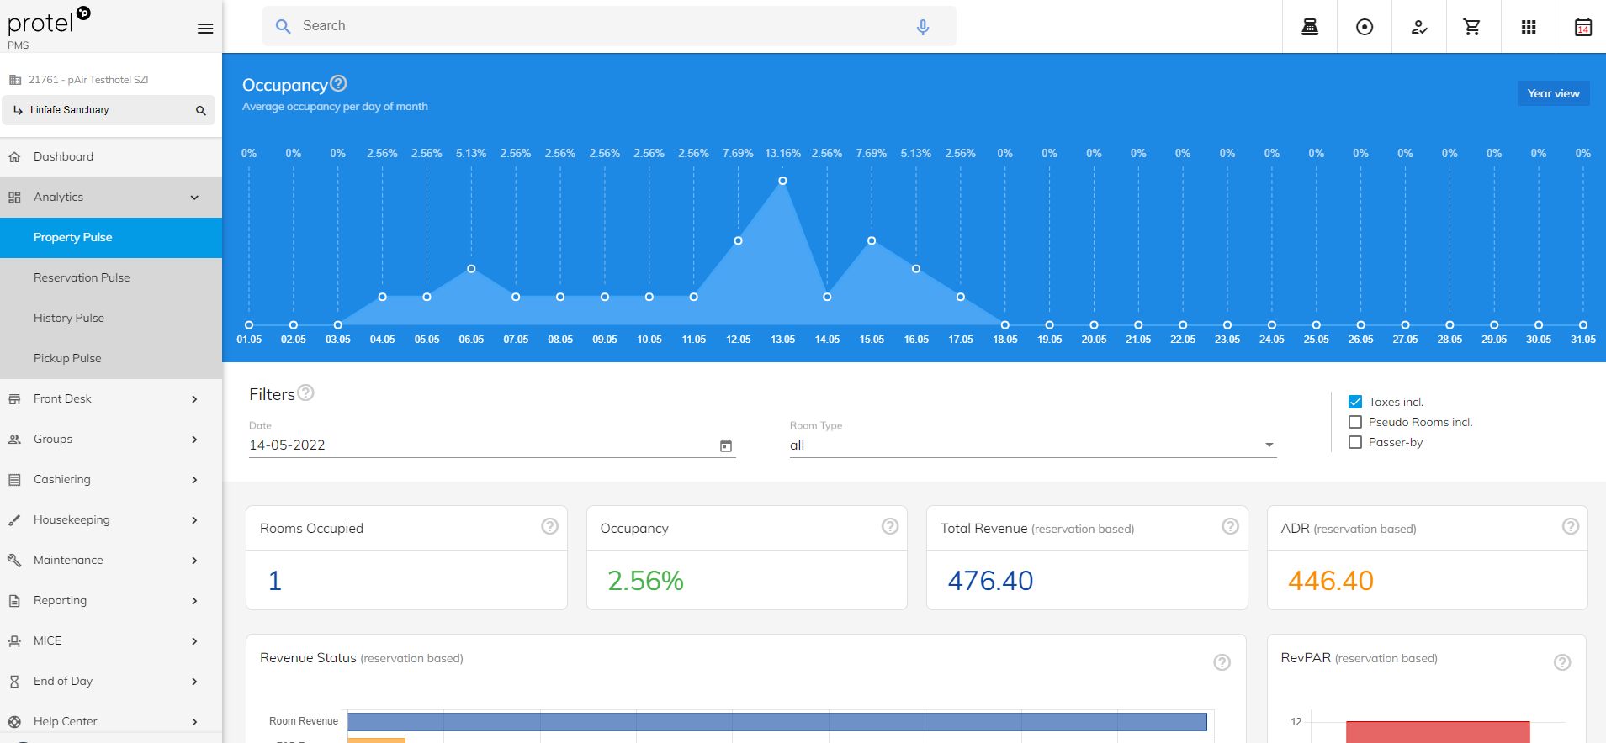The width and height of the screenshot is (1606, 743).
Task: Show help for ADR card
Action: (x=1571, y=526)
